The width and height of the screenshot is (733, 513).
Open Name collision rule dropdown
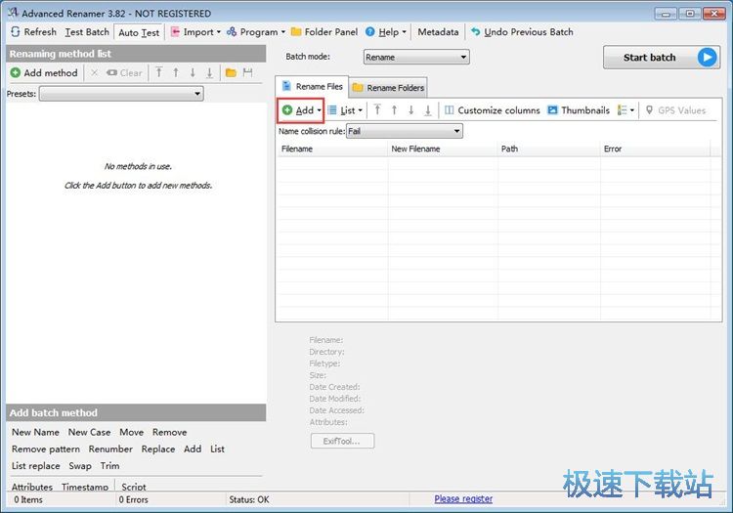[x=405, y=131]
